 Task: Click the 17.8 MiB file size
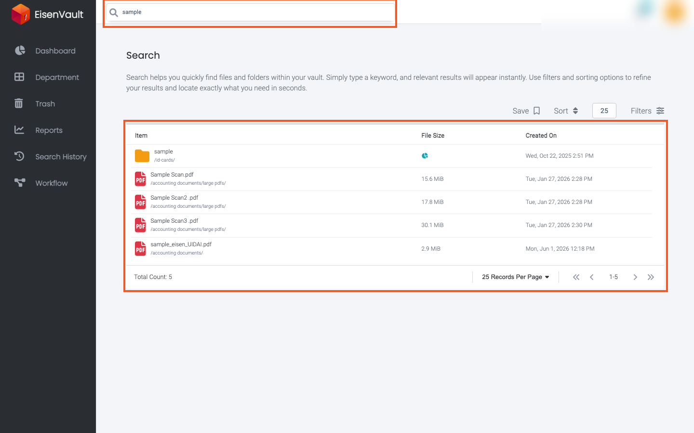[432, 202]
